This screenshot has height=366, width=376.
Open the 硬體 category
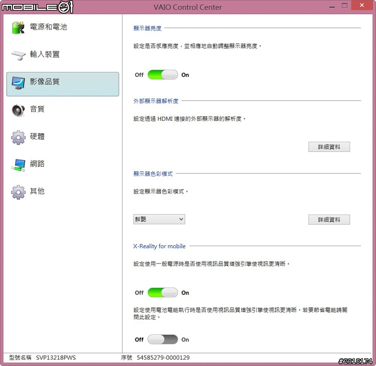click(x=63, y=137)
